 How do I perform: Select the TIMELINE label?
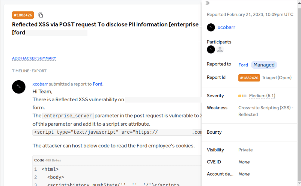coord(21,71)
